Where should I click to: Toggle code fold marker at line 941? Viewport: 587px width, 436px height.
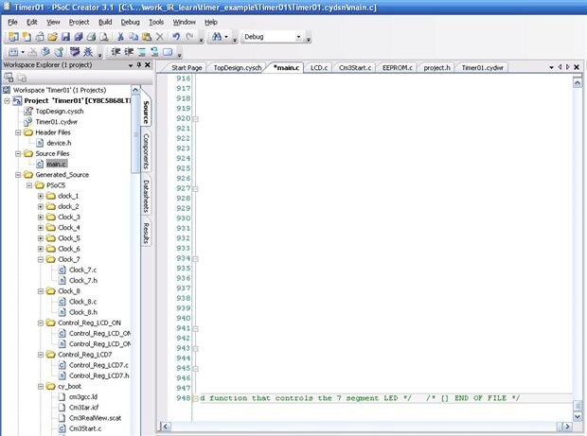196,328
